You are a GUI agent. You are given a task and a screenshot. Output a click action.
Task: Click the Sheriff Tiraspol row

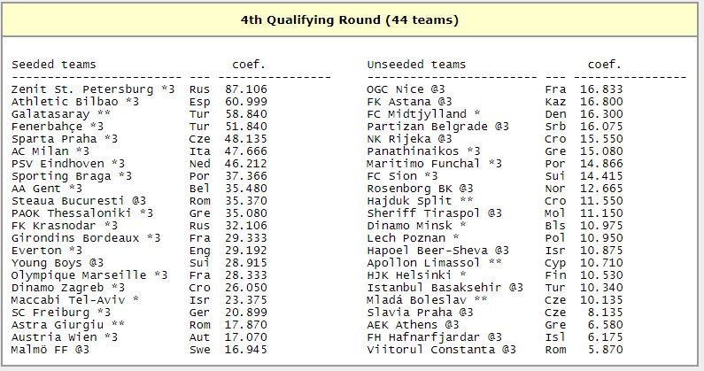(x=495, y=213)
